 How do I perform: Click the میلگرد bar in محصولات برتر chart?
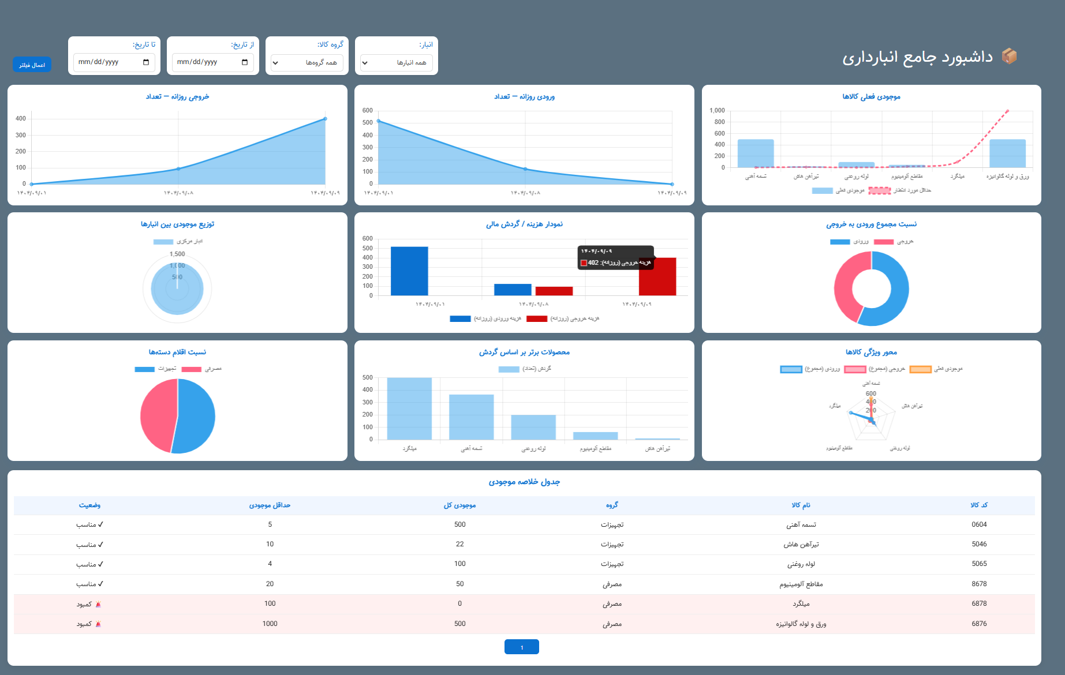click(x=409, y=408)
